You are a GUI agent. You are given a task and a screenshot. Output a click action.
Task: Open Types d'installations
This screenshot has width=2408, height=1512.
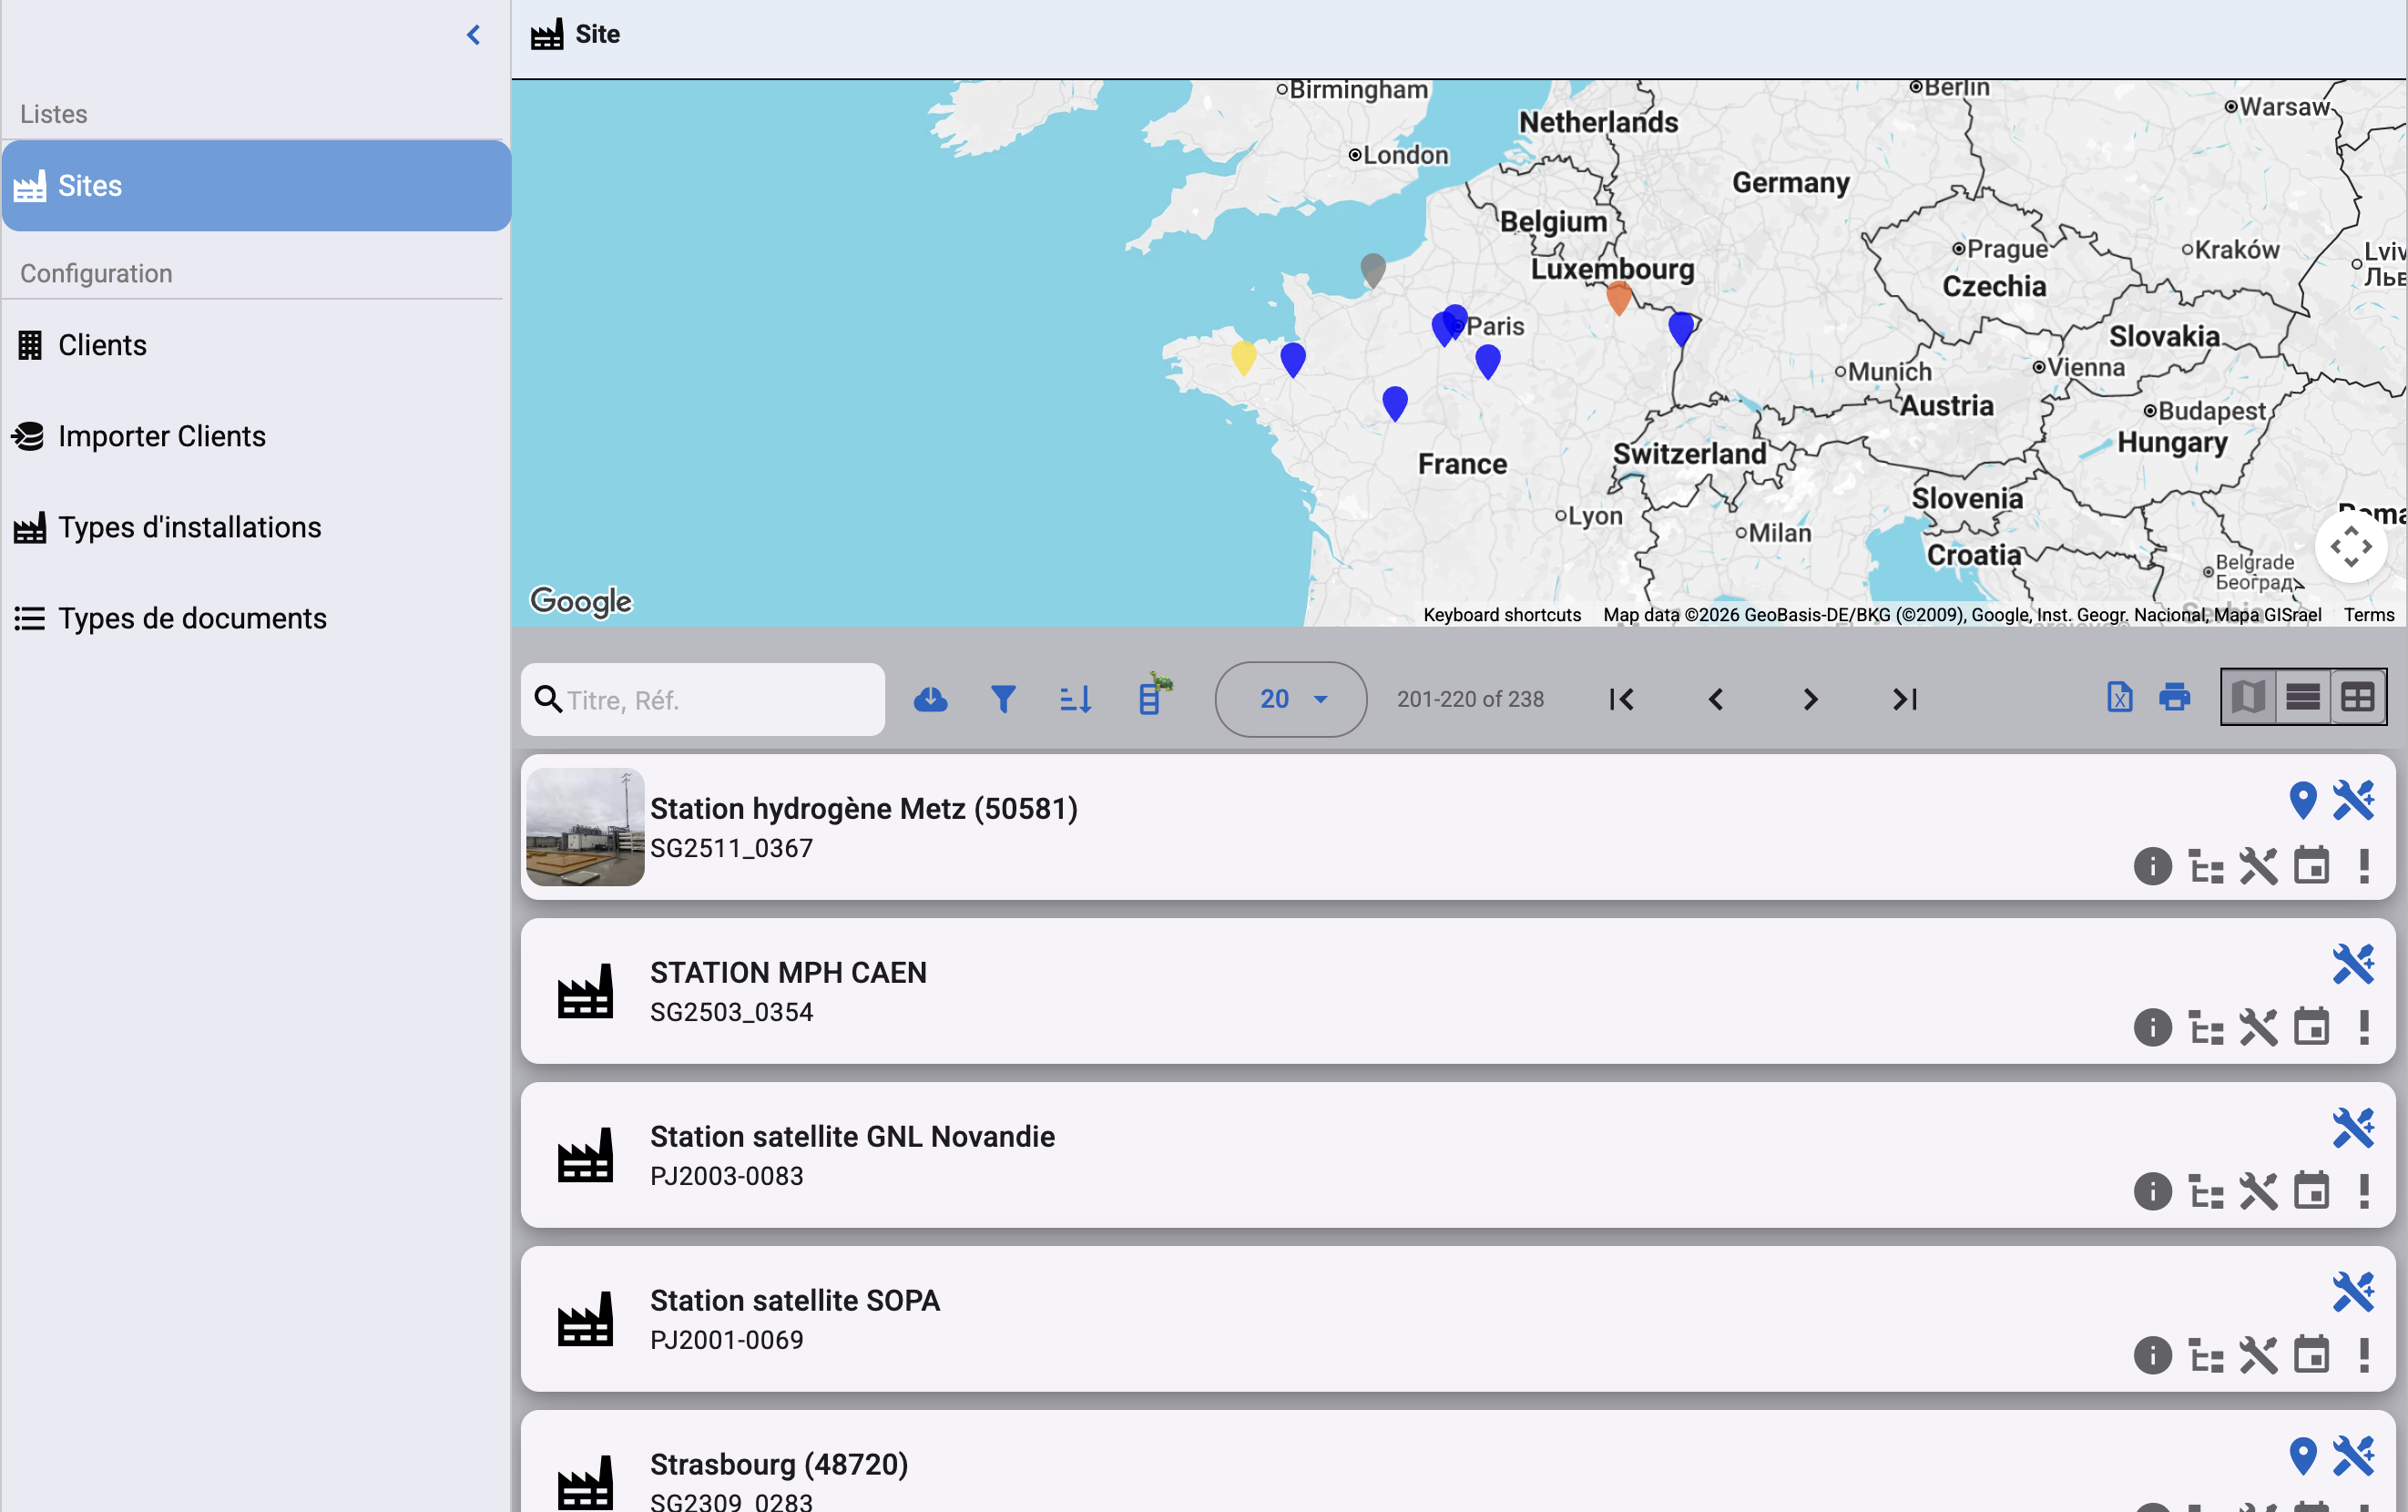coord(256,527)
